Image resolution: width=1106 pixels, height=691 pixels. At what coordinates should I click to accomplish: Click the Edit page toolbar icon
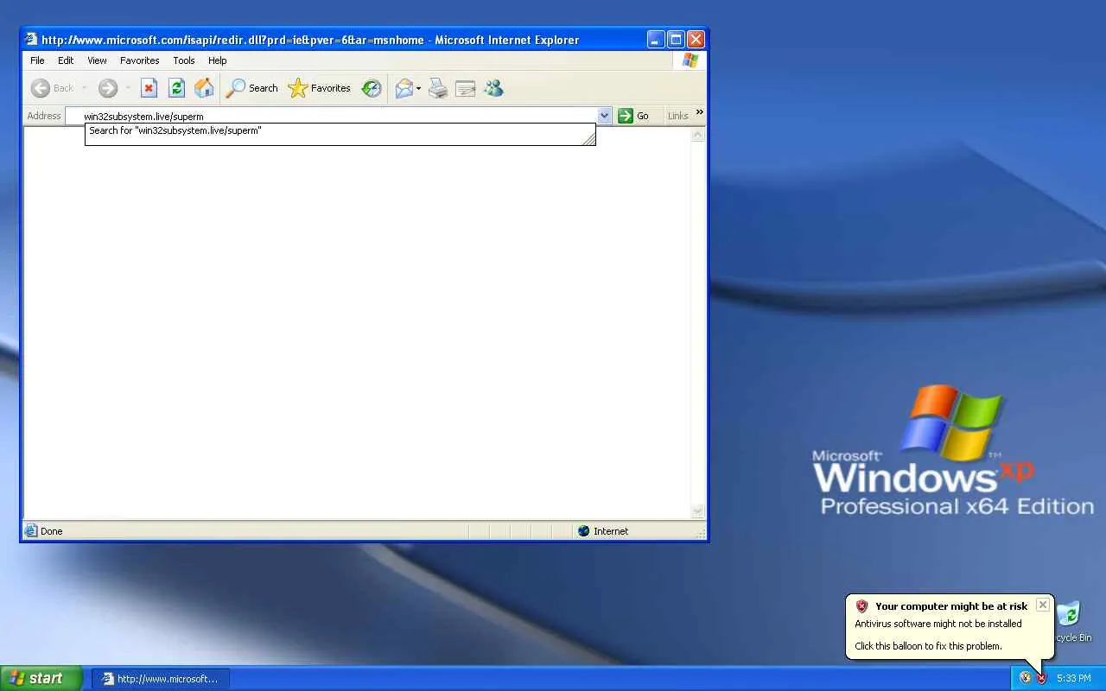(x=466, y=88)
